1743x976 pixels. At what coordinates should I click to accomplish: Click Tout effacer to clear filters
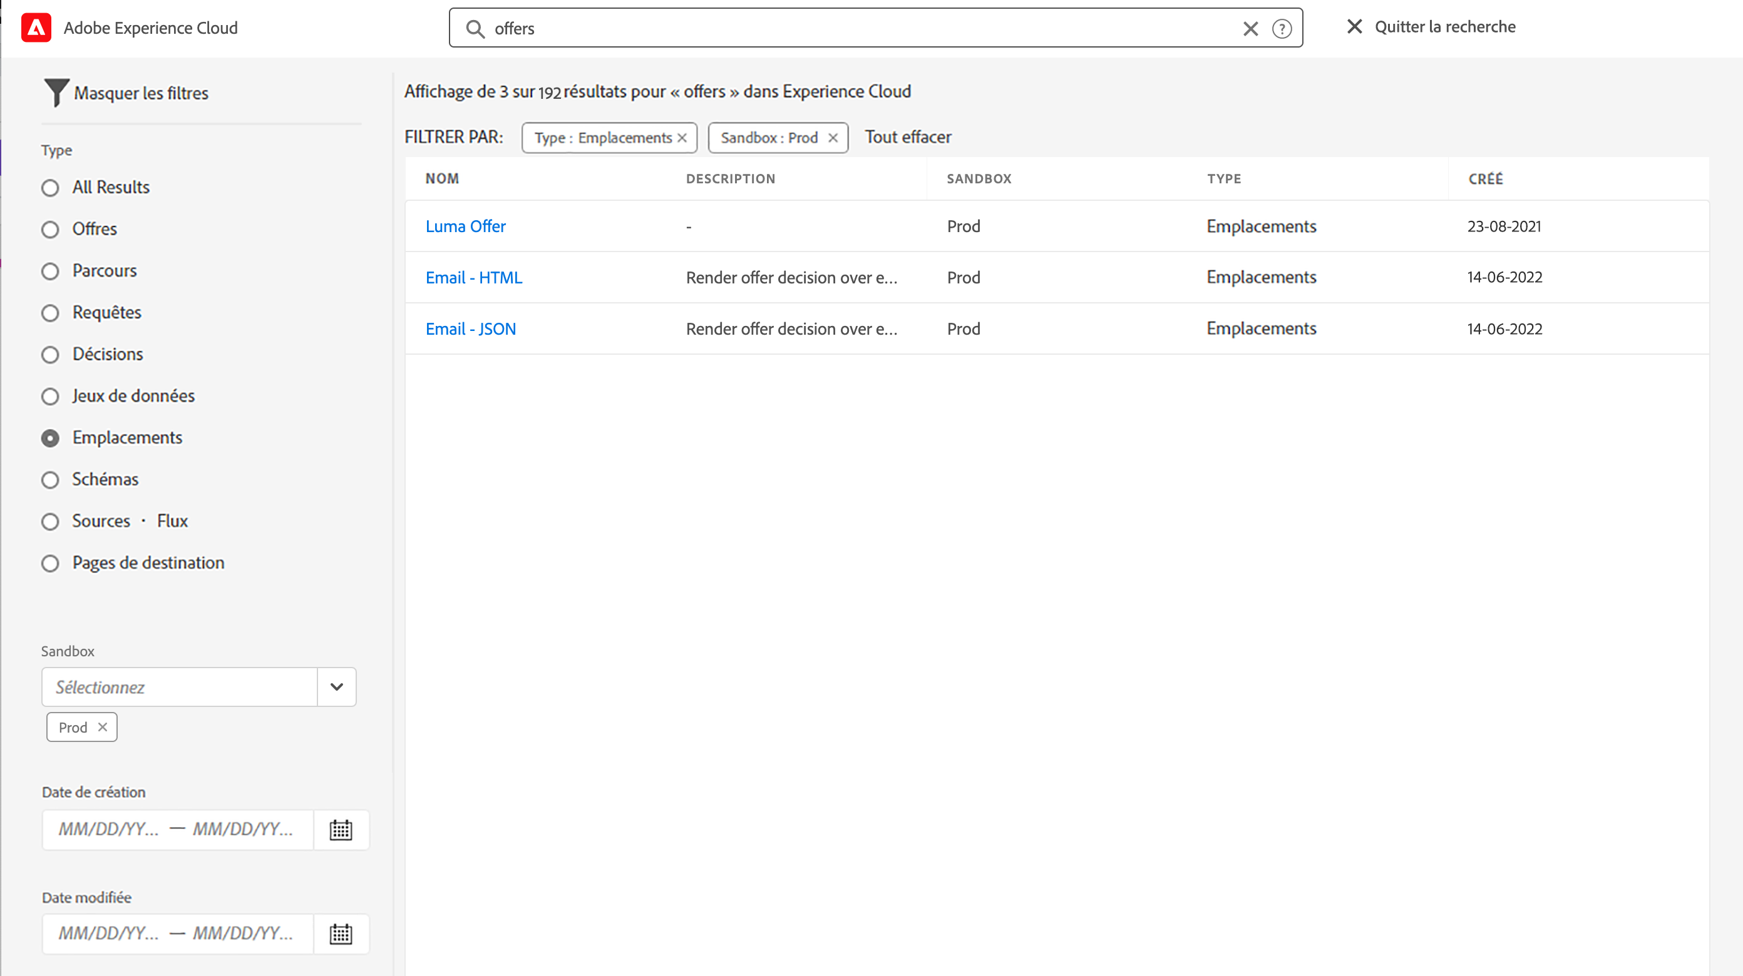pos(907,137)
